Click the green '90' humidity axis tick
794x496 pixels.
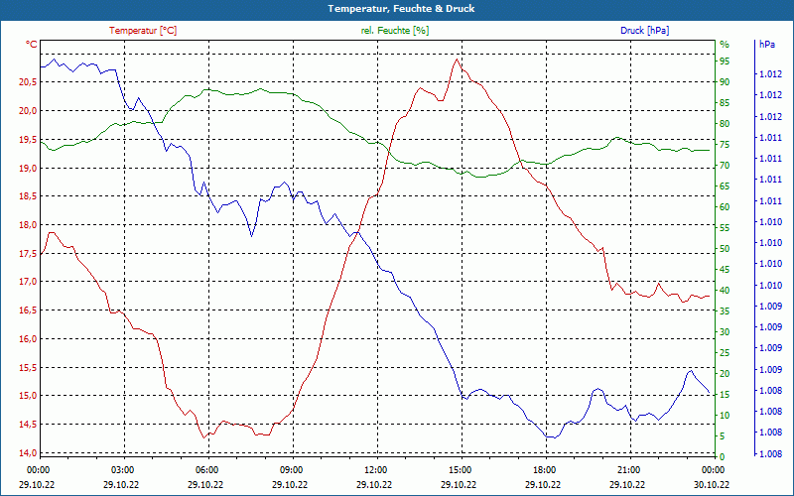(725, 82)
